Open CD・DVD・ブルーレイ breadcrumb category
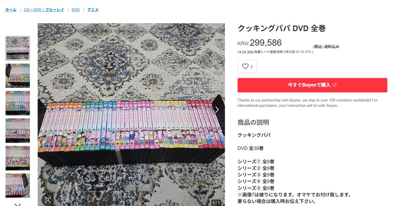 44,10
